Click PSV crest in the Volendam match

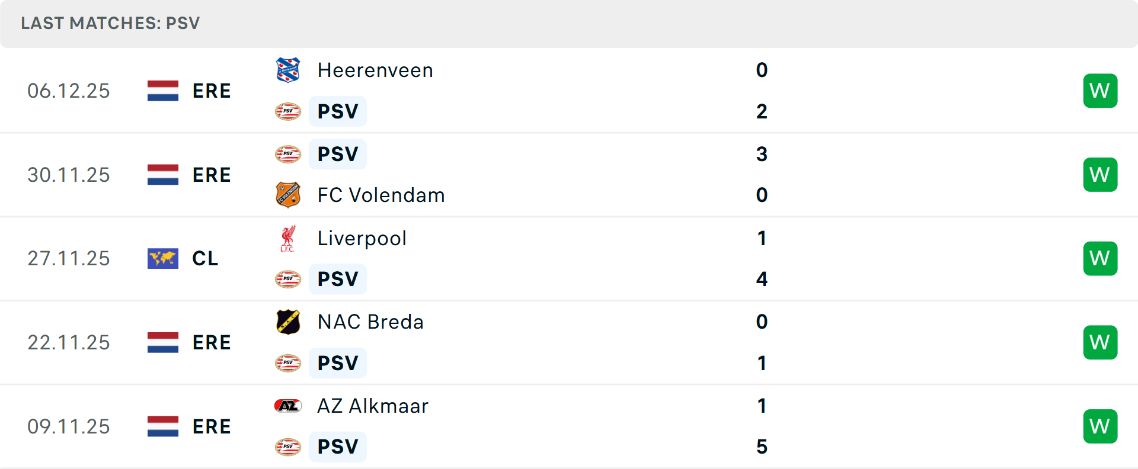pos(288,154)
